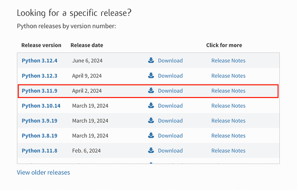
Task: Click the Release version column header
Action: [x=41, y=45]
